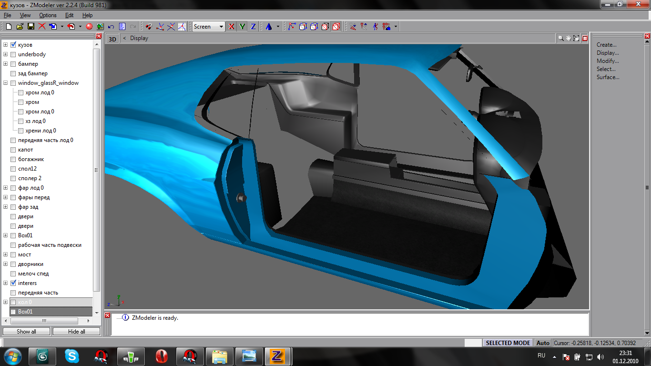This screenshot has width=651, height=366.
Task: Select the viewport zoom magnifier tool
Action: click(561, 39)
